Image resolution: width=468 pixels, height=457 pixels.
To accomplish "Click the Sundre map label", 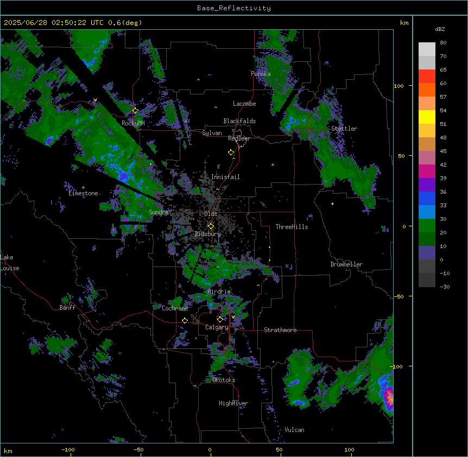I will click(159, 212).
